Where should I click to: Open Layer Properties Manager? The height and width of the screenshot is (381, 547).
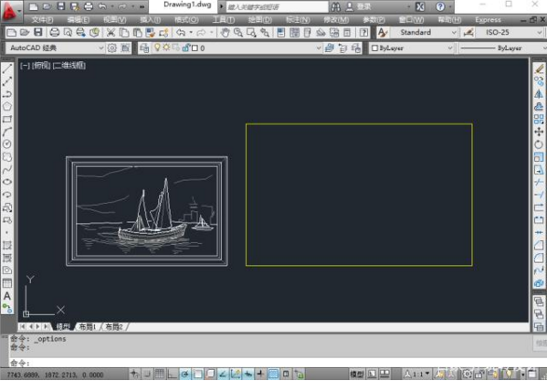pos(143,48)
